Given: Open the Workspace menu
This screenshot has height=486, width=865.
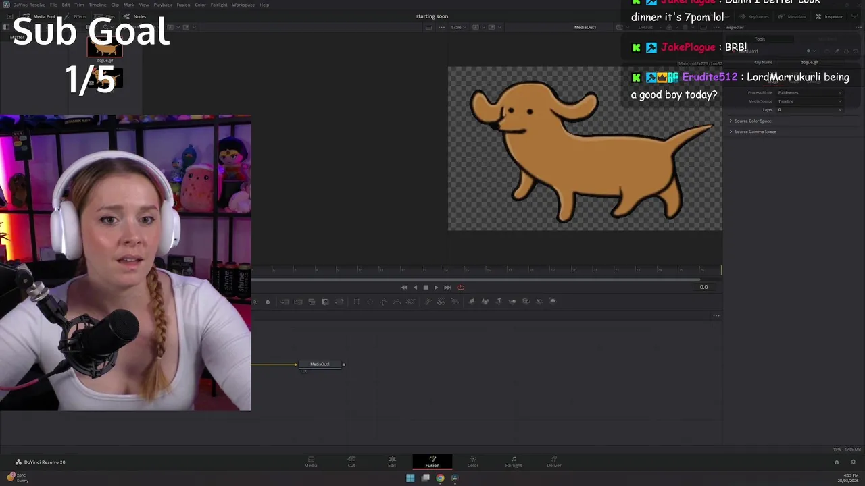Looking at the screenshot, I should pyautogui.click(x=243, y=5).
